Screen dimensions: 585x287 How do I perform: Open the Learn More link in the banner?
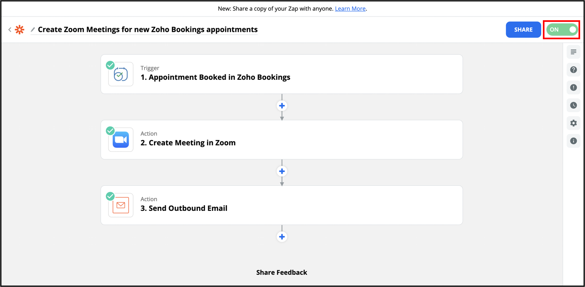[x=350, y=9]
